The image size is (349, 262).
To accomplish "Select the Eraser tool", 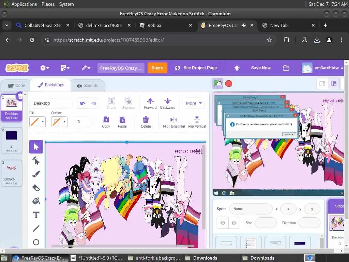I will [36, 188].
